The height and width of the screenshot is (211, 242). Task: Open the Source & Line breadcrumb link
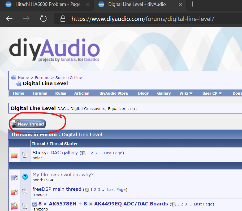[69, 77]
